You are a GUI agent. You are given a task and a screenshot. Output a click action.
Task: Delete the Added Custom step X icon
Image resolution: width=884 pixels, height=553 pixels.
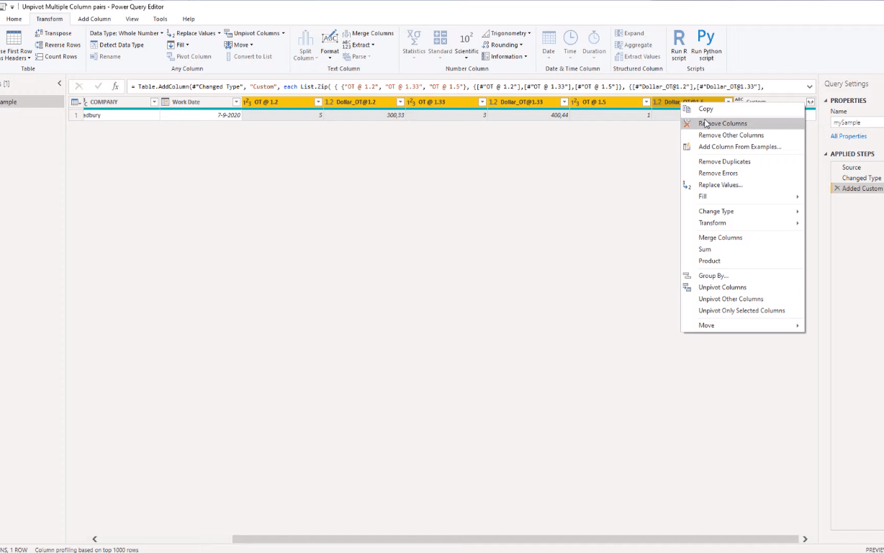(836, 189)
